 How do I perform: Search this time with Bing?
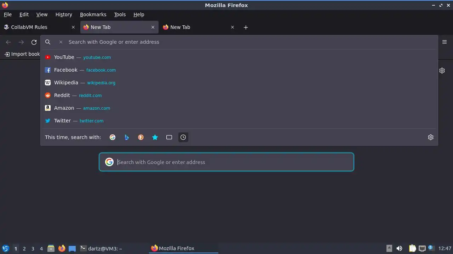coord(127,137)
